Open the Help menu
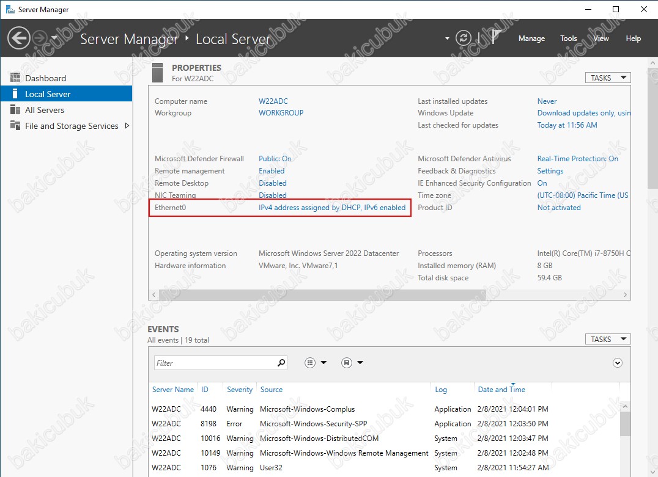This screenshot has width=658, height=477. click(x=634, y=38)
